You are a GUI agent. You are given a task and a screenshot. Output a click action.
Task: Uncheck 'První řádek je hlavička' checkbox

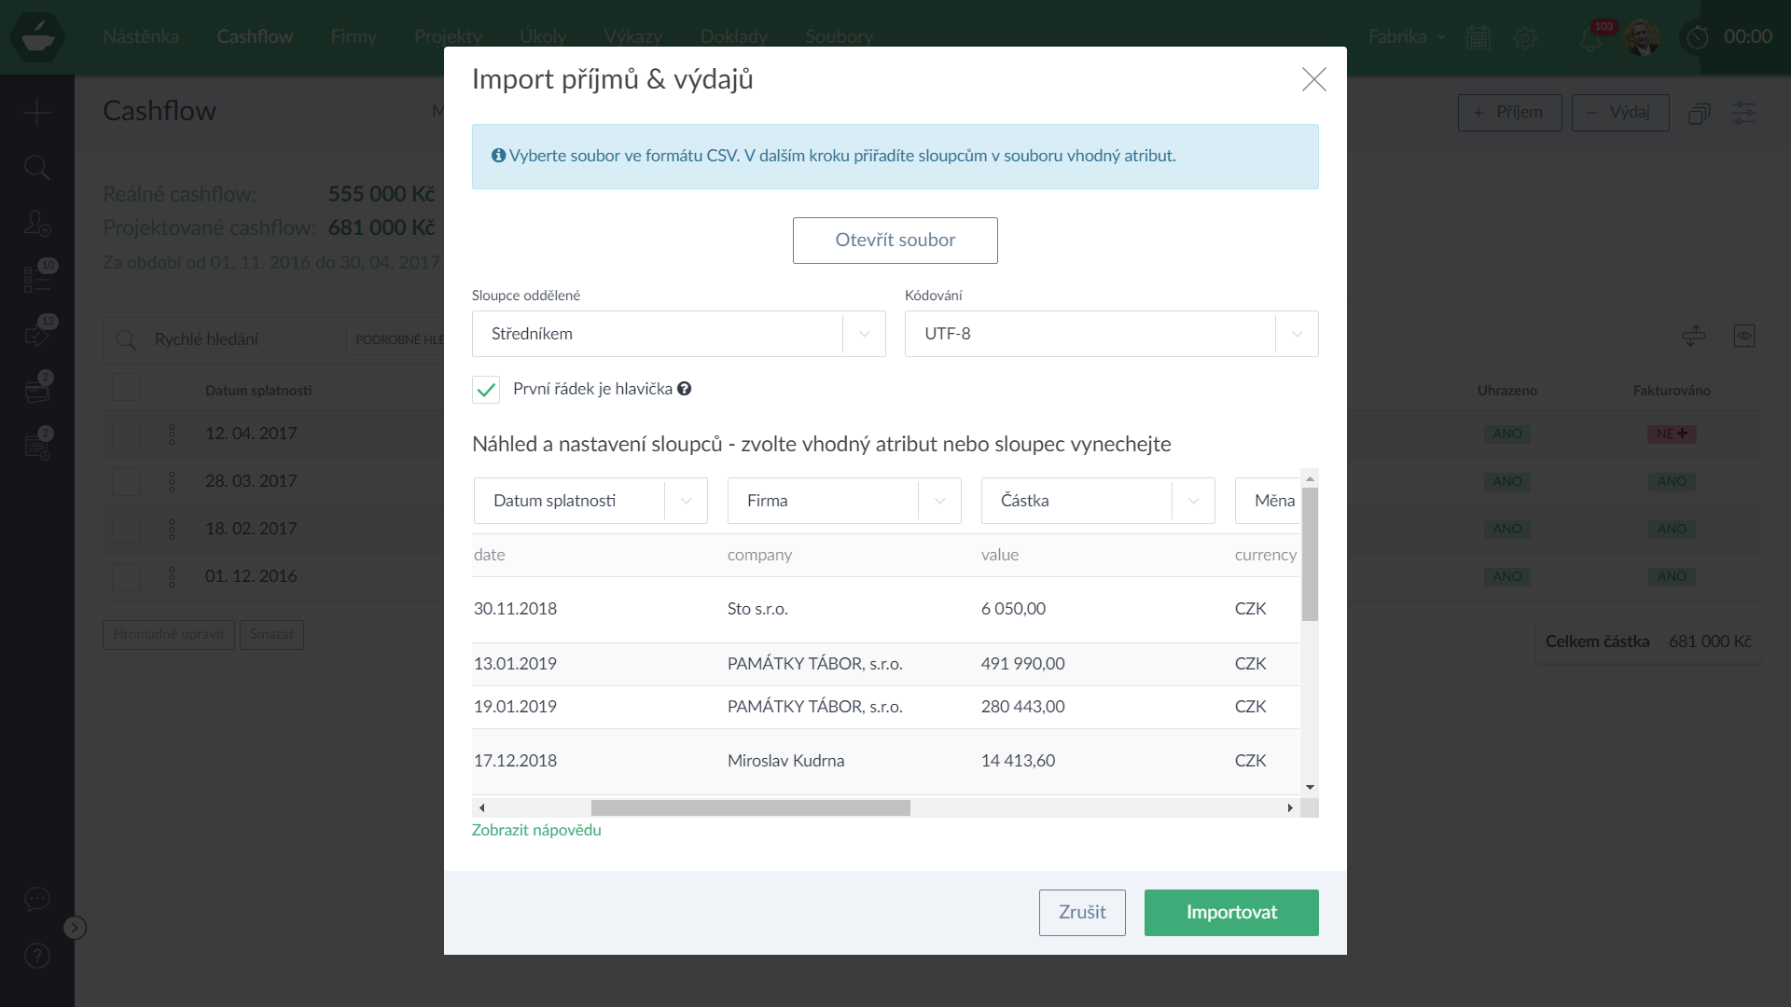(486, 390)
